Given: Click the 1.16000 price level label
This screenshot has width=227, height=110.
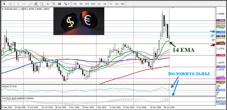Looking at the screenshot, I should pos(220,67).
